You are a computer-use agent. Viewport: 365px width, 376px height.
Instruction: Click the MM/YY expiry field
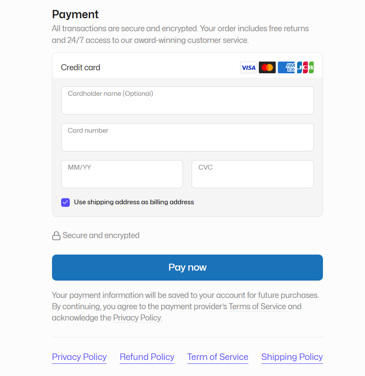coord(122,174)
